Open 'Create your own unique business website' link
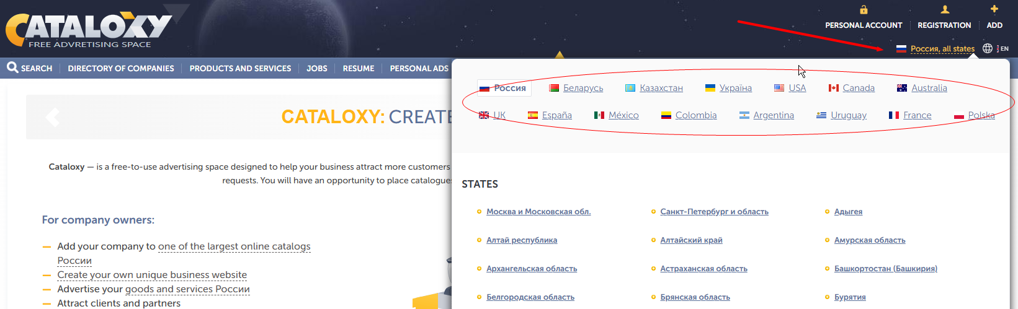 click(x=152, y=275)
